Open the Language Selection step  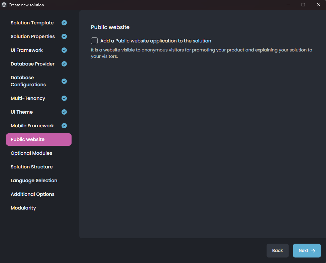(34, 180)
